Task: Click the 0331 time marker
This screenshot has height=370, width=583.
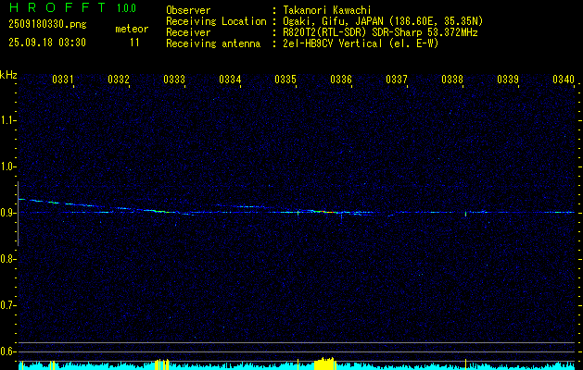Action: pos(63,80)
